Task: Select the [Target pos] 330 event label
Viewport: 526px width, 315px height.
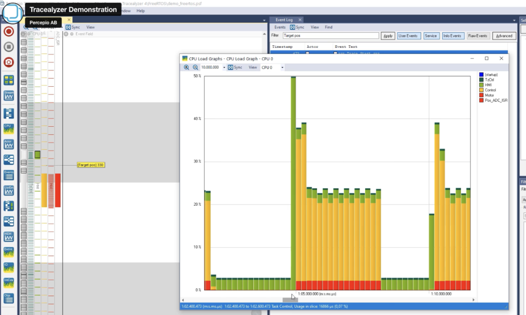Action: pos(91,165)
